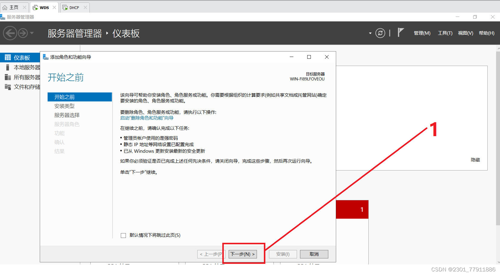The height and width of the screenshot is (275, 500).
Task: Click the red tile showing 1
Action: pos(352,209)
